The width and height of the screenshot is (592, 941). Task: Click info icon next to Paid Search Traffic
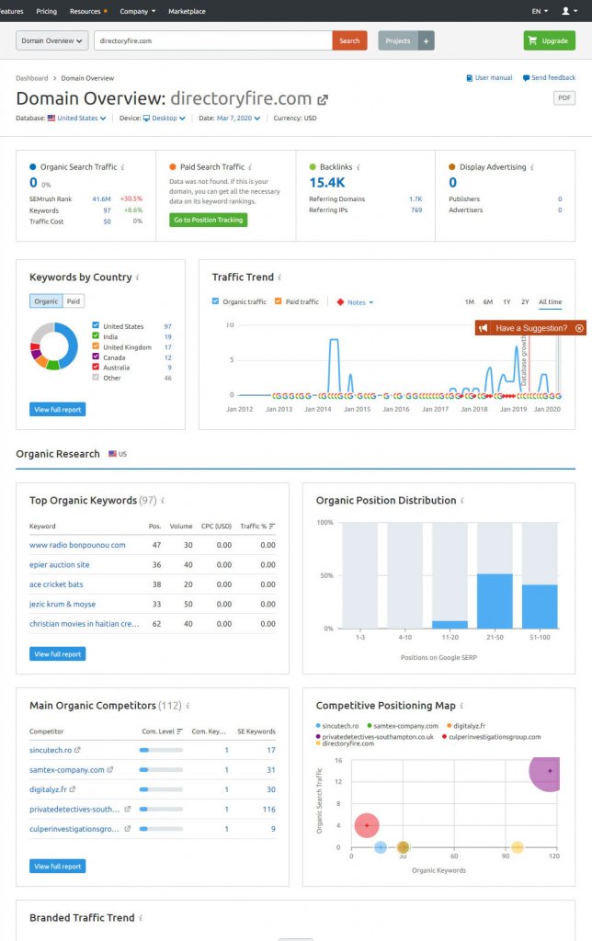click(250, 167)
